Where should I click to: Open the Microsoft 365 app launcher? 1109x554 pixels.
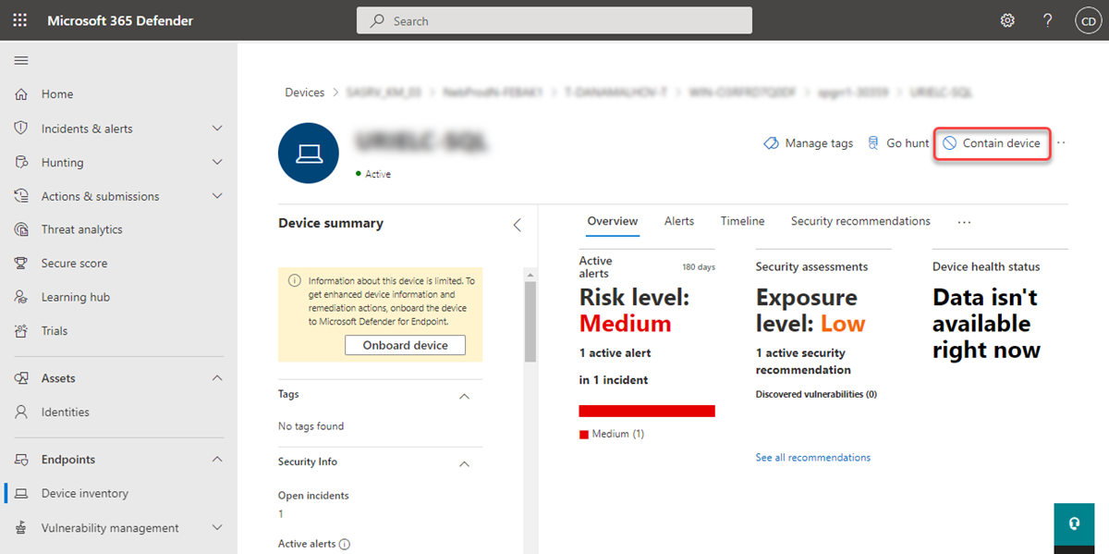click(19, 19)
